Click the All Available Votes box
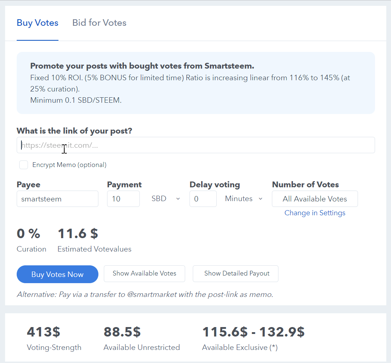Viewport: 391px width, 363px height. coord(315,199)
